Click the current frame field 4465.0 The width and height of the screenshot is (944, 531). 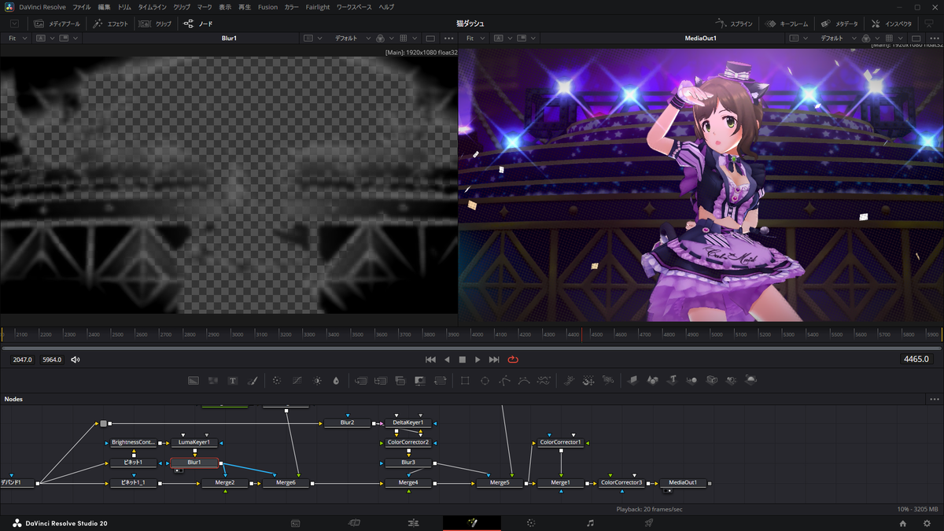917,360
